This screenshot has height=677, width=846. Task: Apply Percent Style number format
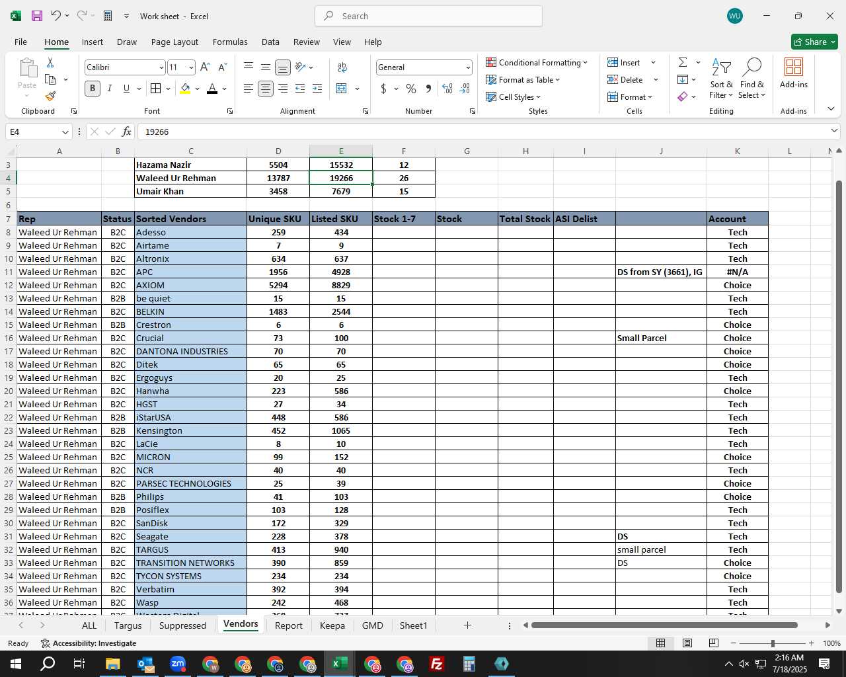click(x=411, y=88)
